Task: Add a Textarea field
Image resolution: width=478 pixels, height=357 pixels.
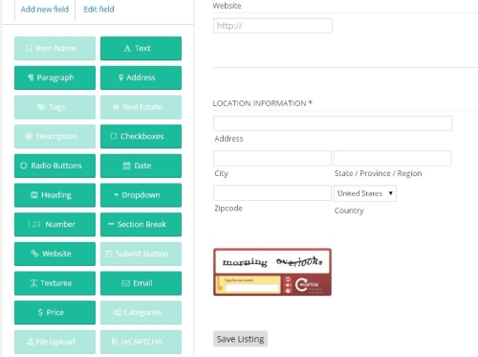Action: [x=54, y=283]
